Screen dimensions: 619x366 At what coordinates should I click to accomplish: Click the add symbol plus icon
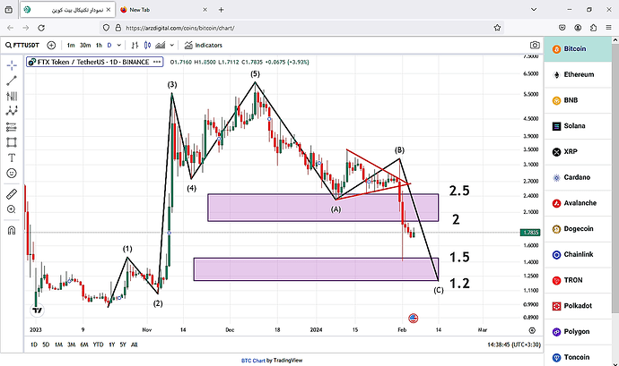[x=51, y=46]
